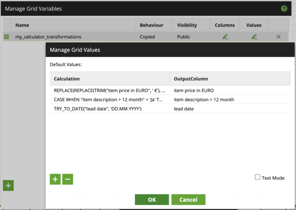This screenshot has height=210, width=296.
Task: Remove a row with the minus button
Action: pos(68,179)
